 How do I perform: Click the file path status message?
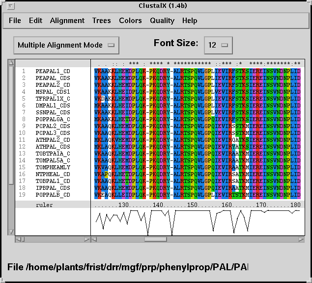pos(128,267)
